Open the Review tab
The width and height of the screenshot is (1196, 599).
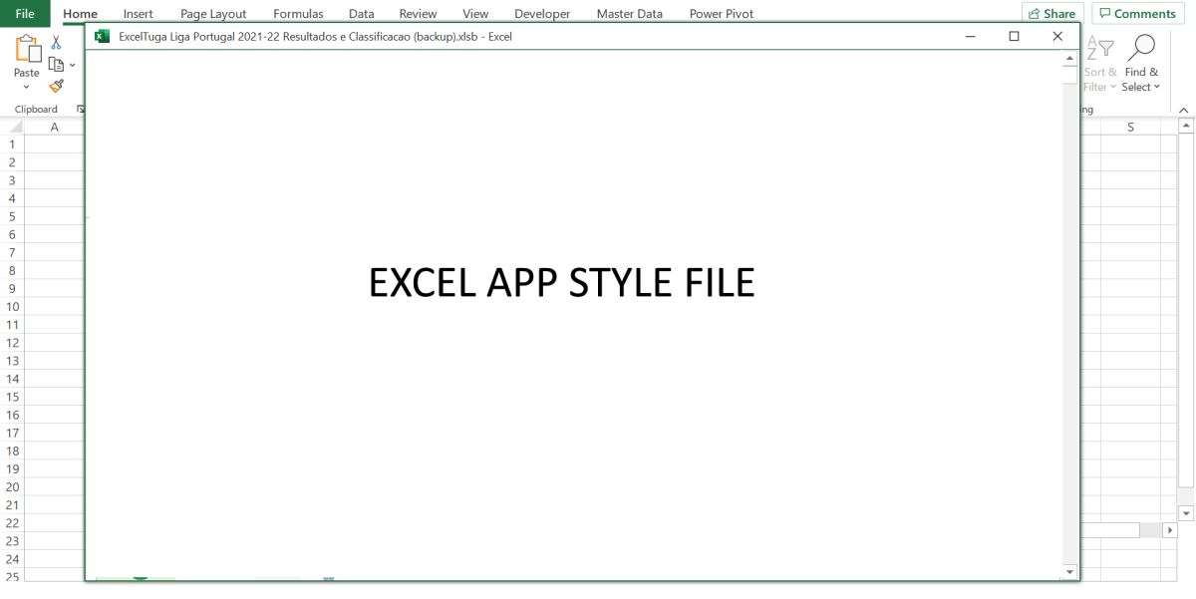click(x=418, y=14)
